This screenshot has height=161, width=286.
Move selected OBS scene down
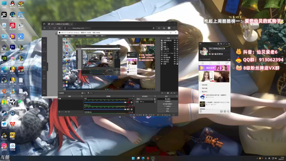69,112
